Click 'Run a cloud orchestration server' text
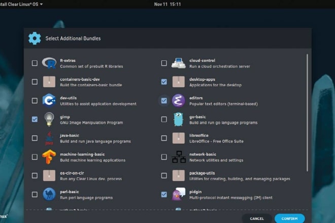The height and width of the screenshot is (223, 335). tap(220, 66)
